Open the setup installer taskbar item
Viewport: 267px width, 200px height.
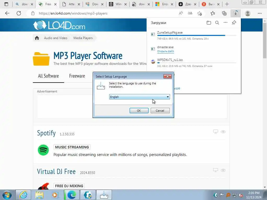pos(104,195)
